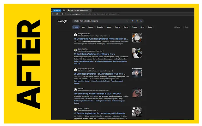Switch to the Shopping results tab
202x126 pixels.
pos(100,27)
